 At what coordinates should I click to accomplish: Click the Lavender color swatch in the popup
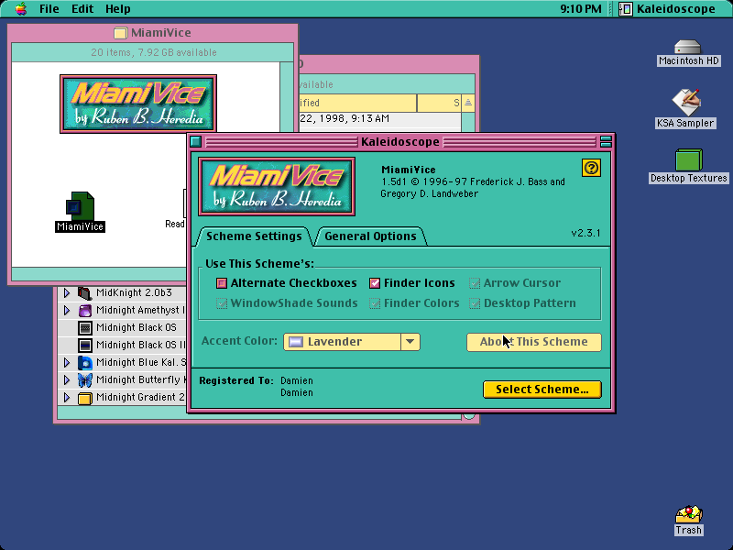tap(295, 342)
